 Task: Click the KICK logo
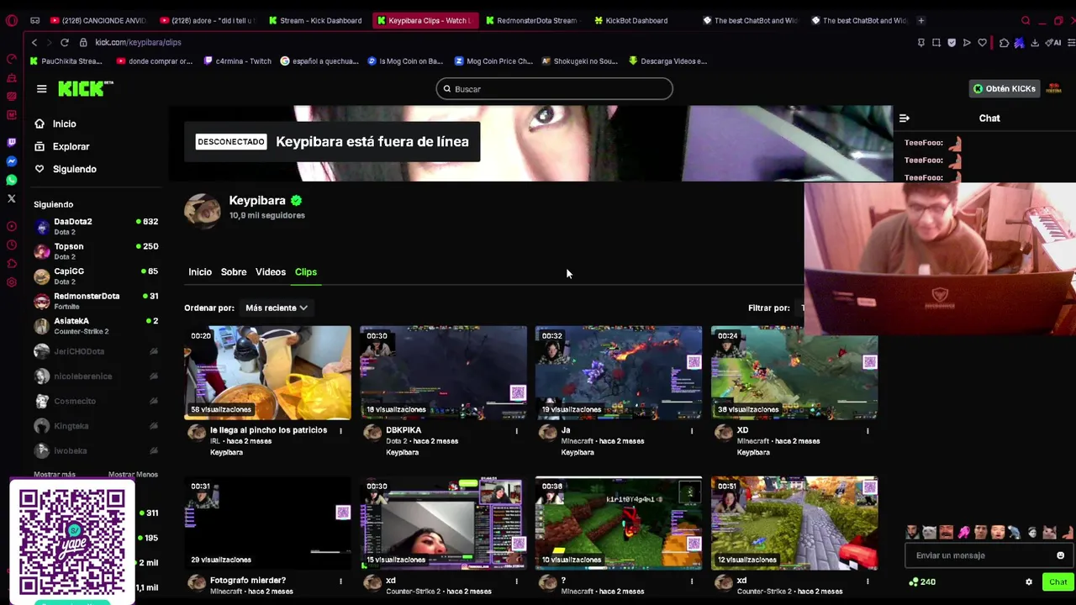click(x=85, y=88)
